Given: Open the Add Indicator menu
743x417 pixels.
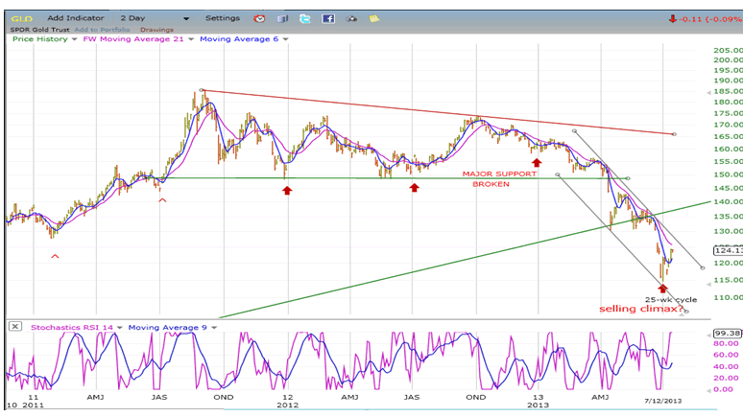Looking at the screenshot, I should pyautogui.click(x=76, y=17).
